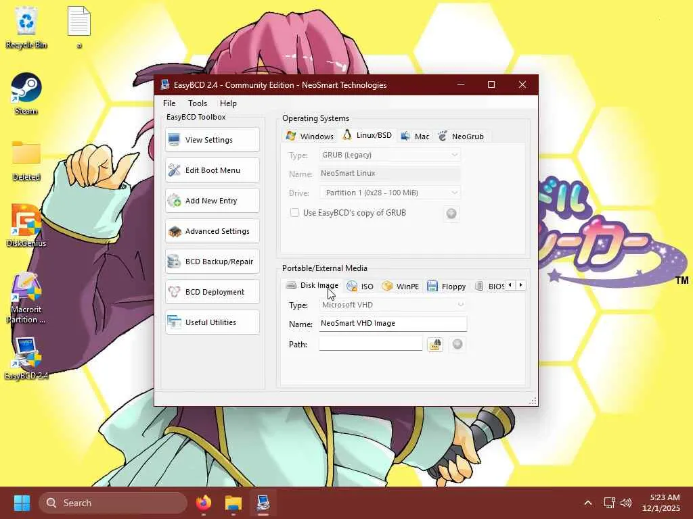Screen dimensions: 693x519
Task: Launch Firefox from the taskbar
Action: click(203, 503)
